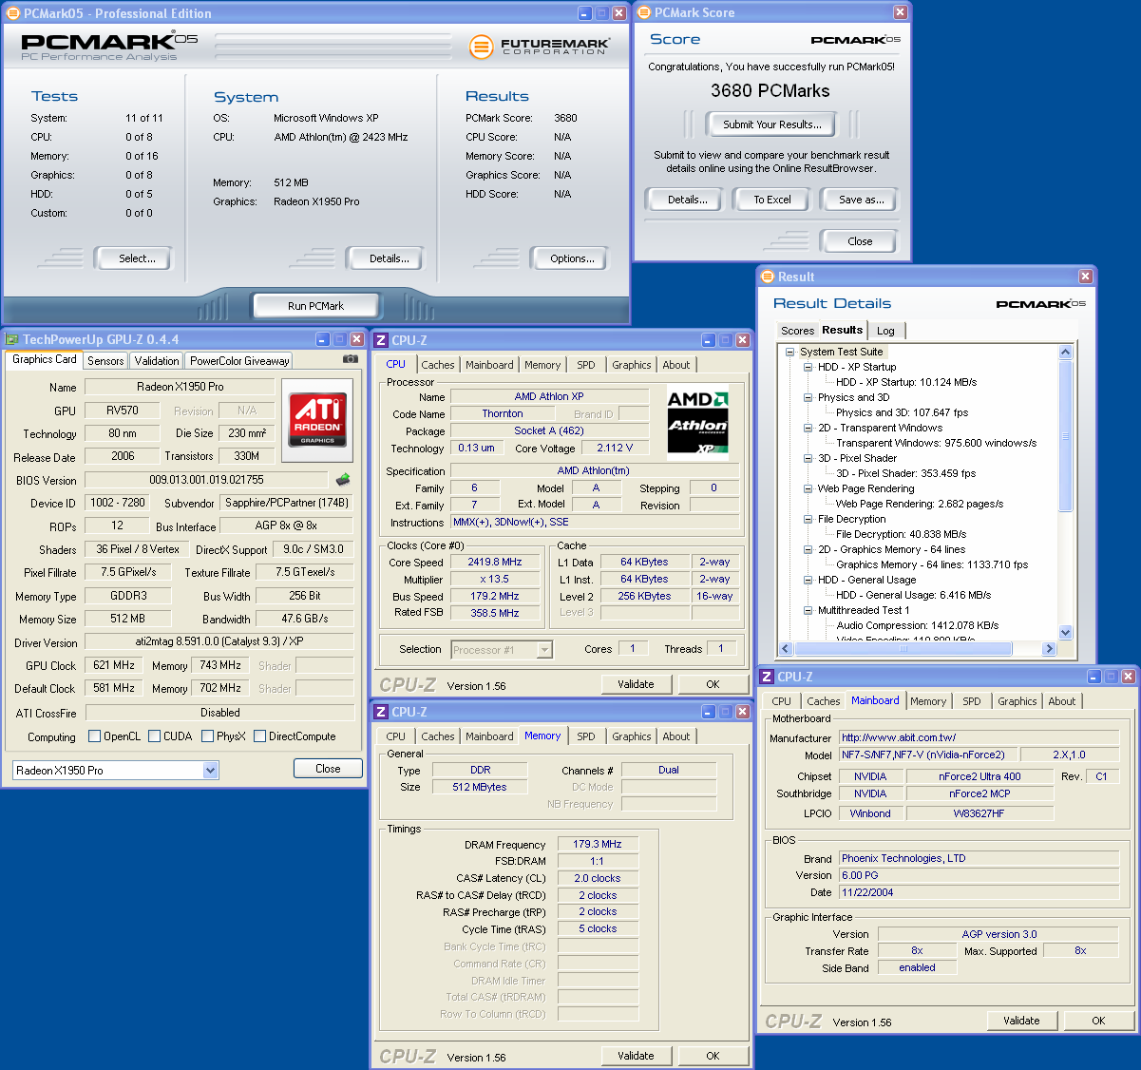Click the Save as... button
1141x1070 pixels.
pyautogui.click(x=861, y=200)
